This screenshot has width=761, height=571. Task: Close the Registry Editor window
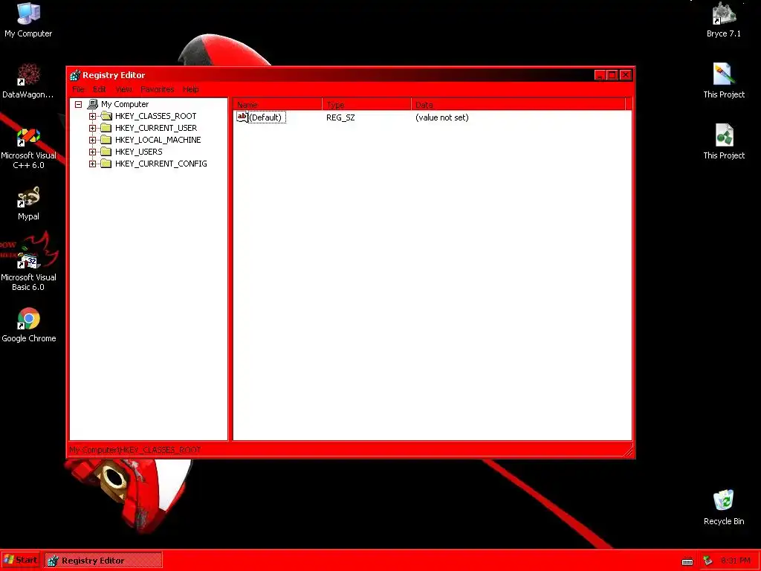(626, 75)
